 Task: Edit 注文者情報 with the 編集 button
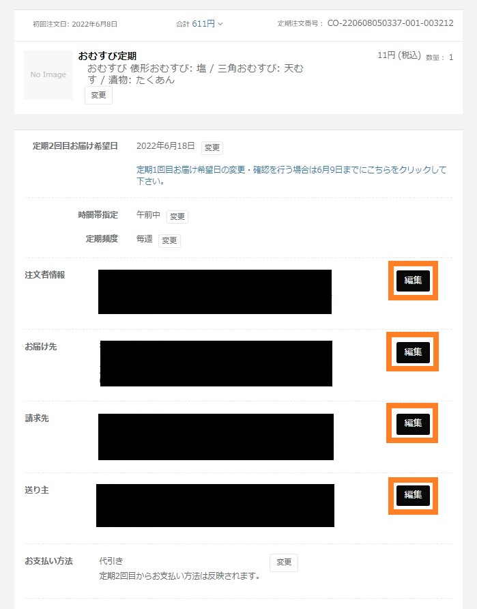(x=413, y=281)
